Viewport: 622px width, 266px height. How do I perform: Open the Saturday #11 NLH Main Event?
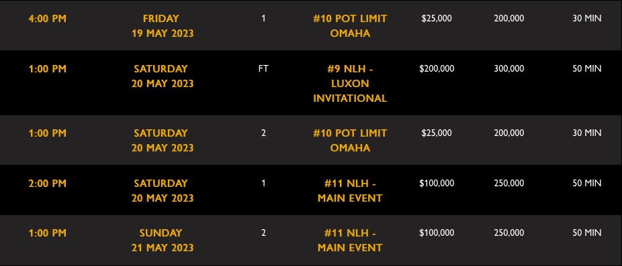[x=349, y=190]
